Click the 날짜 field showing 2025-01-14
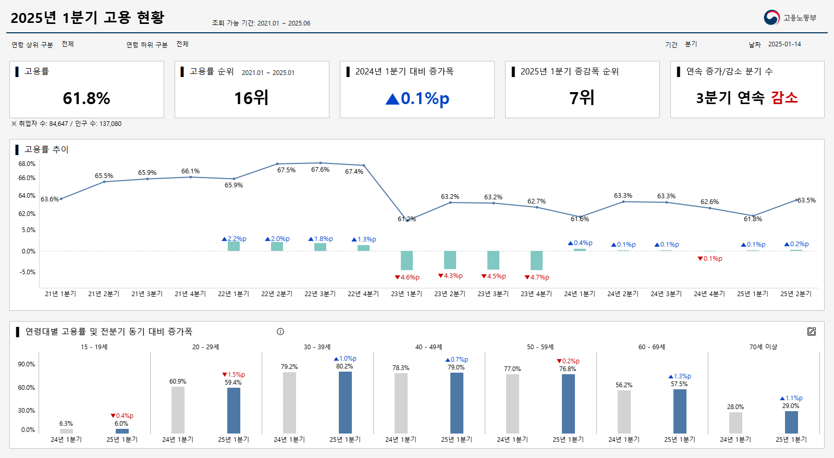 (x=784, y=44)
